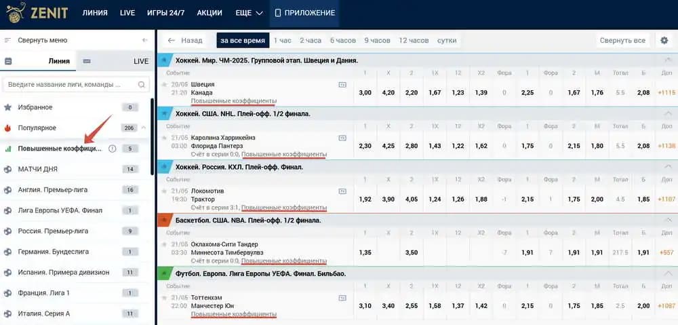
Task: Collapse menu via Свернуть меню
Action: point(42,40)
